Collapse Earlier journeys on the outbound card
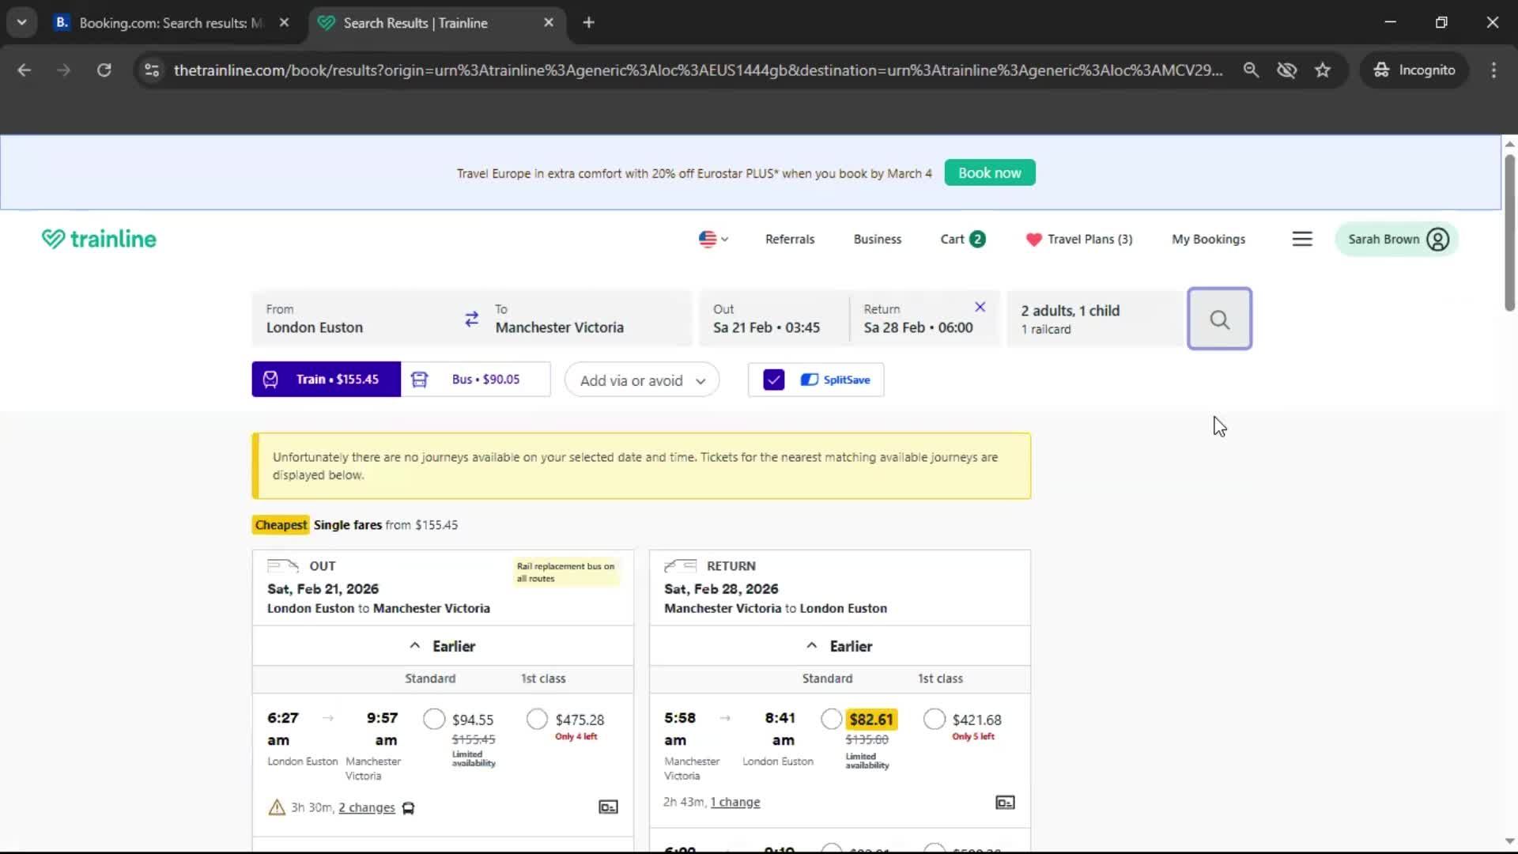Screen dimensions: 1518x854 click(442, 646)
